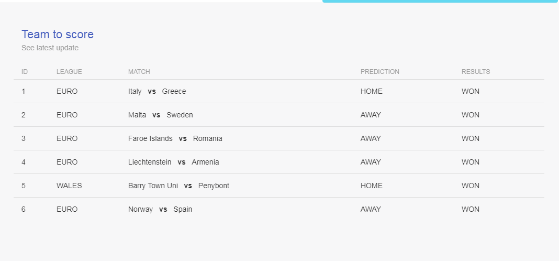Click AWAY prediction for Malta vs Sweden

point(371,115)
